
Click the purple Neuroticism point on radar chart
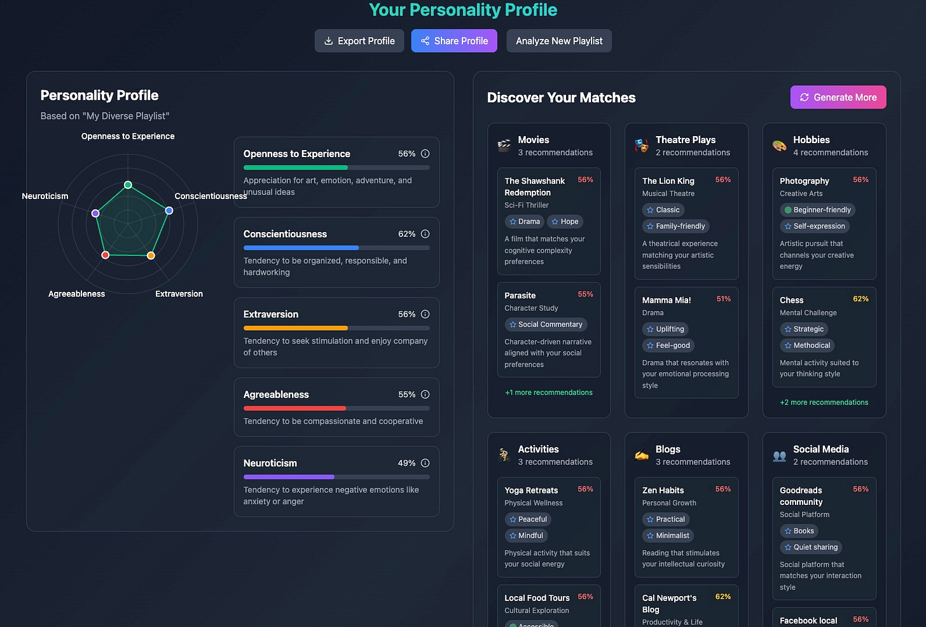[95, 214]
